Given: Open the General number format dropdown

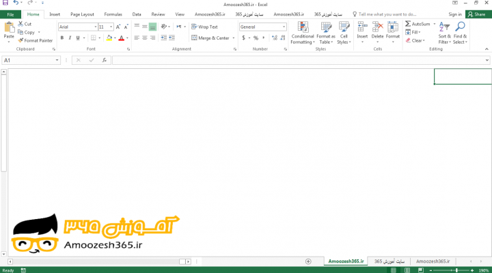Looking at the screenshot, I should pos(284,27).
